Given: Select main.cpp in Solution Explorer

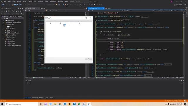Looking at the screenshot, I should click(x=12, y=41).
